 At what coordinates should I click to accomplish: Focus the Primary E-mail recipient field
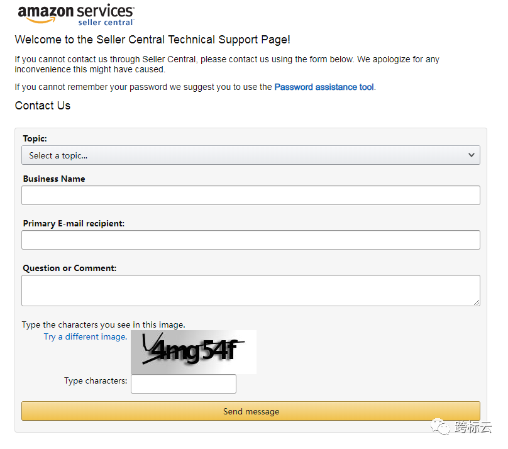click(x=251, y=240)
